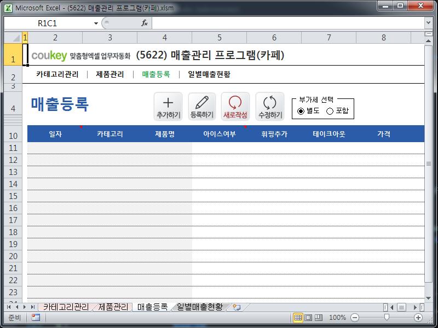Click the coukey logo
438x328 pixels.
(x=49, y=55)
